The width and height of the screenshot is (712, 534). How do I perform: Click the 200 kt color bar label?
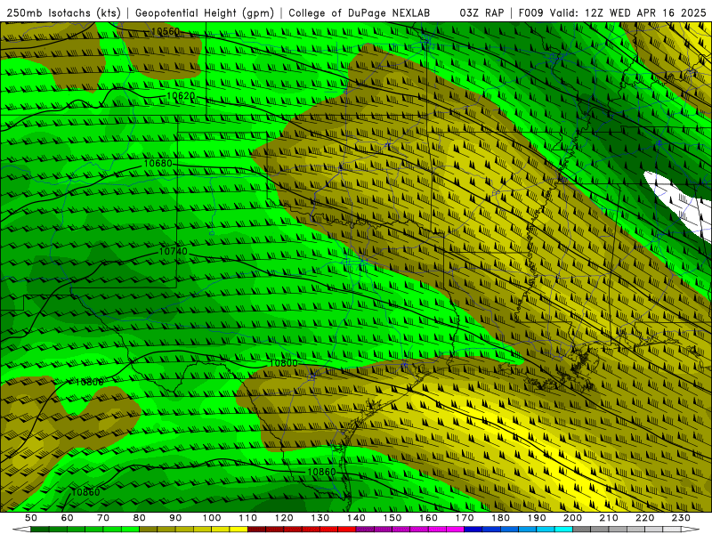click(x=572, y=518)
